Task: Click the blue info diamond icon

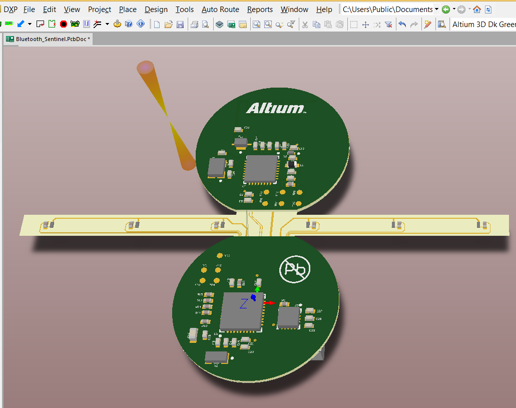Action: tap(141, 24)
